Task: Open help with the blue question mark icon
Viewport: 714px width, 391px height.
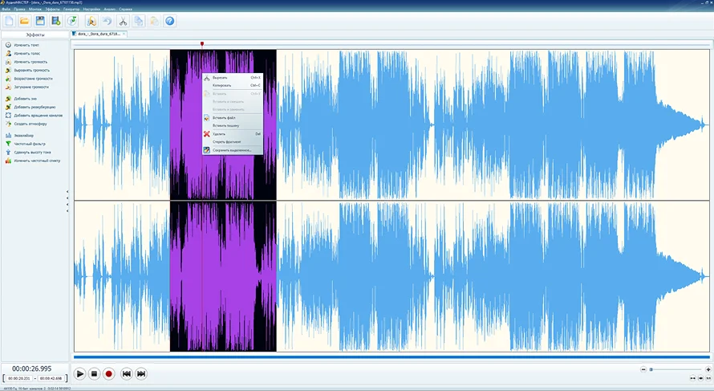Action: pyautogui.click(x=170, y=21)
